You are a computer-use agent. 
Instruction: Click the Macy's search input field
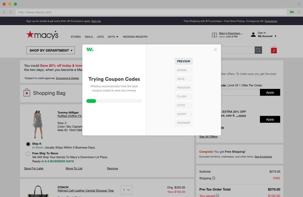pyautogui.click(x=238, y=50)
